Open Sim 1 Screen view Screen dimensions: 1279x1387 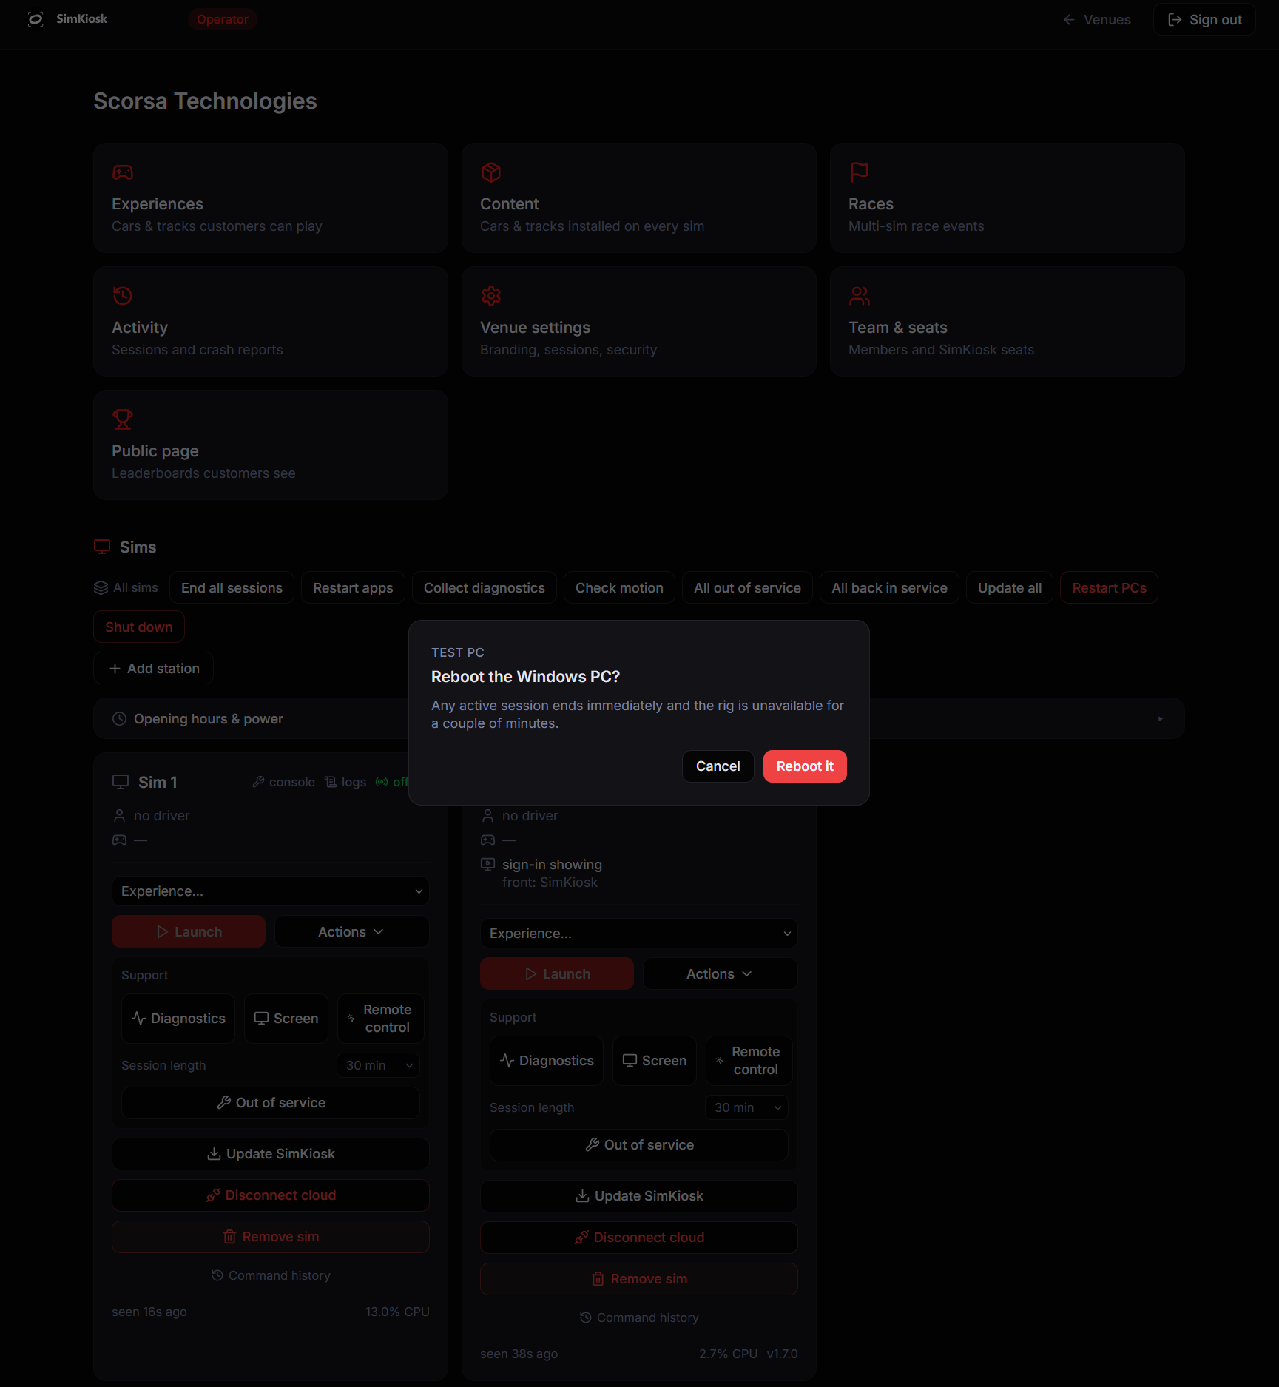click(286, 1019)
